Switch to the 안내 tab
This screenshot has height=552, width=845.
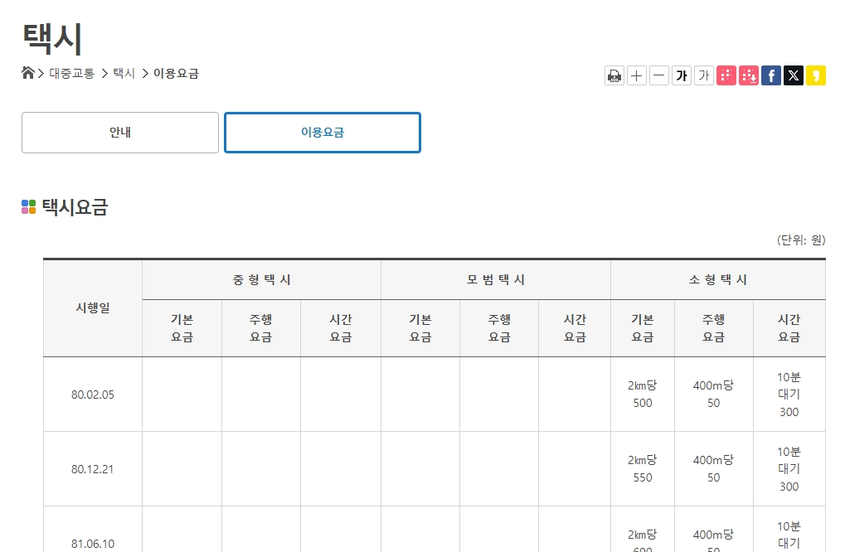pos(119,132)
